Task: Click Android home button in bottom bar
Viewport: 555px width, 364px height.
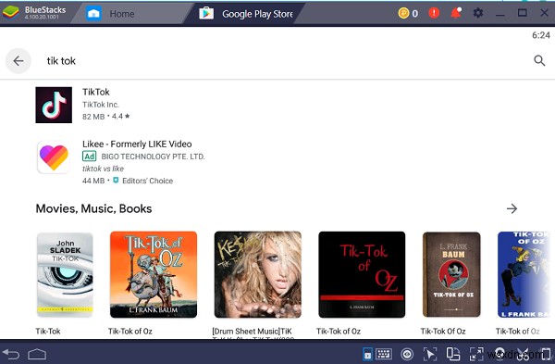Action: (x=37, y=354)
